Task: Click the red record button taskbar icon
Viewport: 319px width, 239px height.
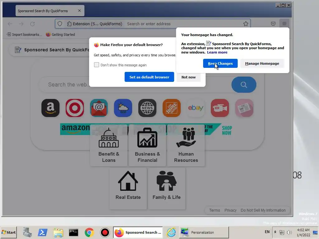Action: (x=105, y=232)
